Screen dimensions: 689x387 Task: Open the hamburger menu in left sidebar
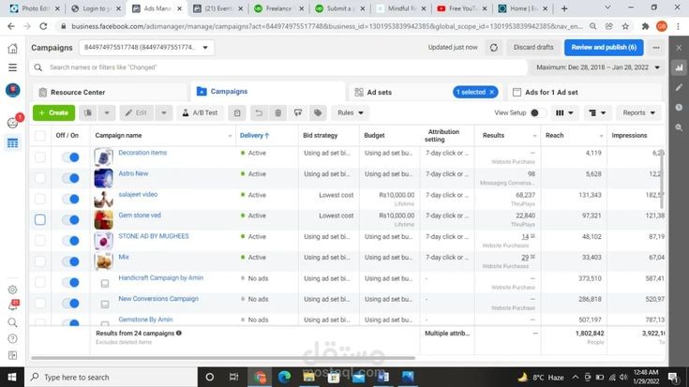(x=13, y=67)
